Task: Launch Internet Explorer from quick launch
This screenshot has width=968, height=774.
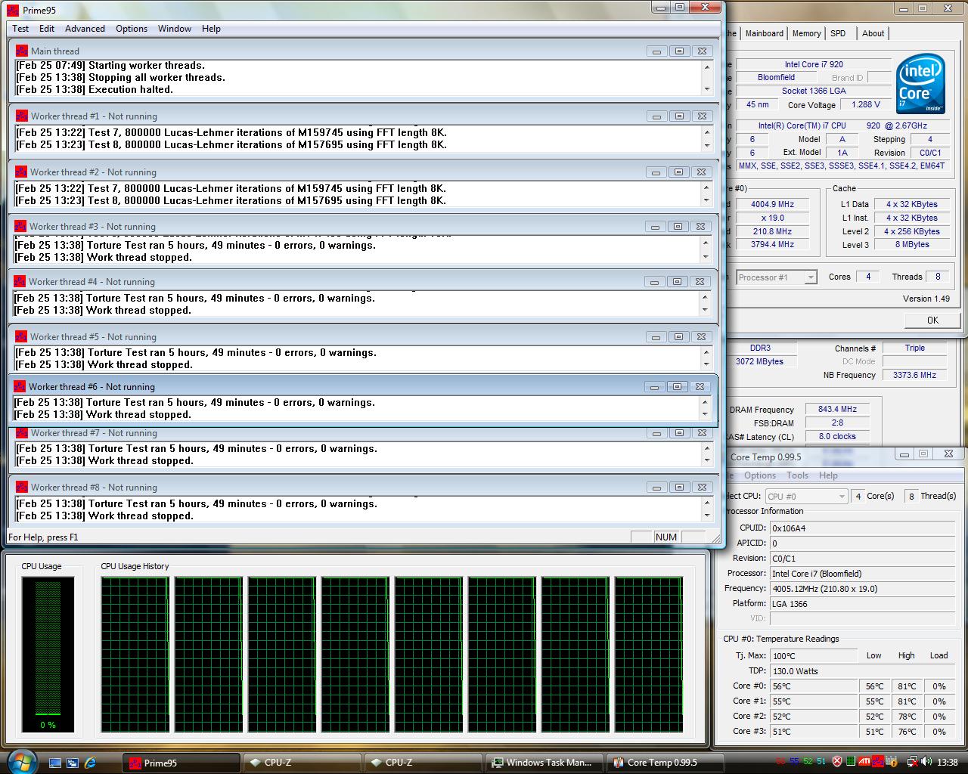Action: (91, 763)
